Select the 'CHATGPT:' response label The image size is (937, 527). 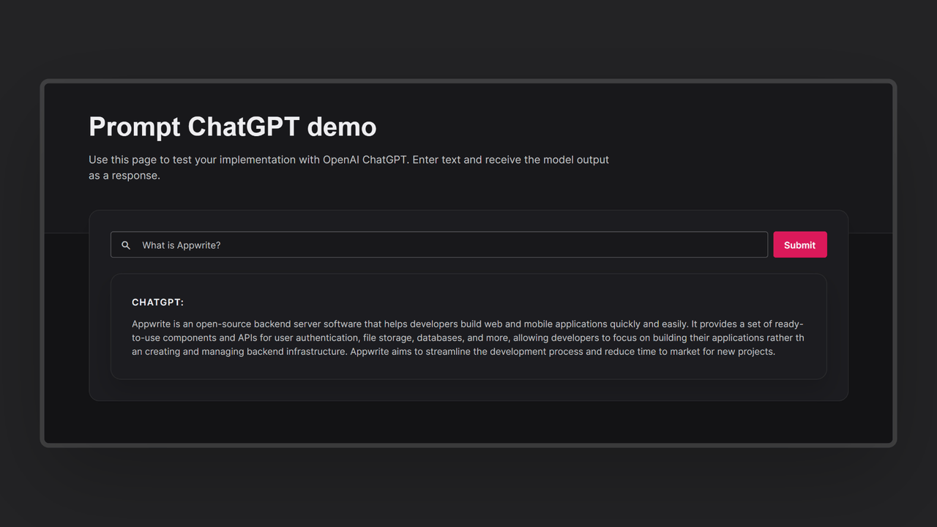point(158,302)
